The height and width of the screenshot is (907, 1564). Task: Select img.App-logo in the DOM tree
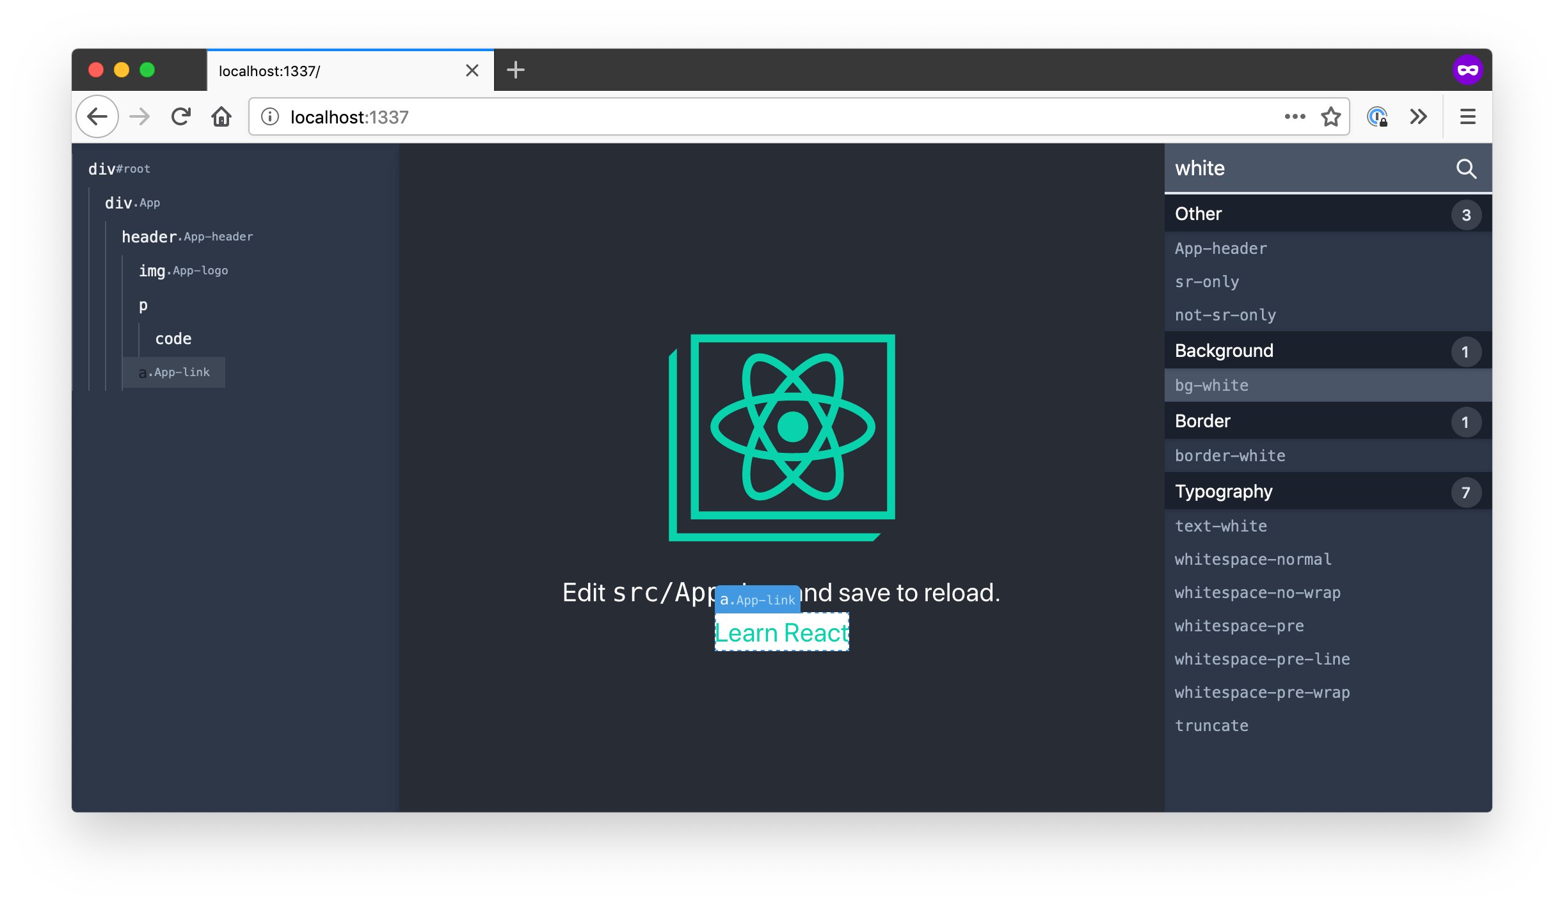point(184,271)
